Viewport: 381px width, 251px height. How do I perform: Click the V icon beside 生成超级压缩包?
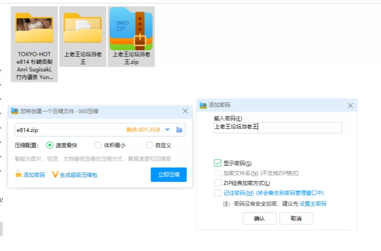pyautogui.click(x=55, y=174)
